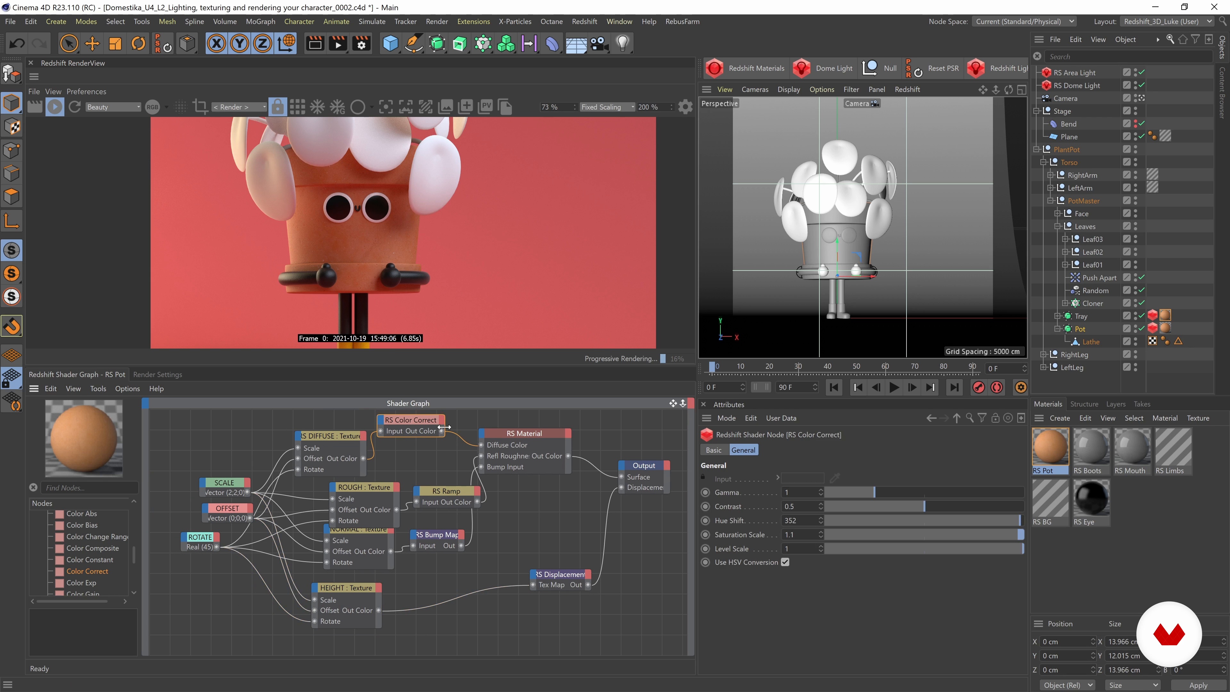Click the Objects search field

(1128, 56)
